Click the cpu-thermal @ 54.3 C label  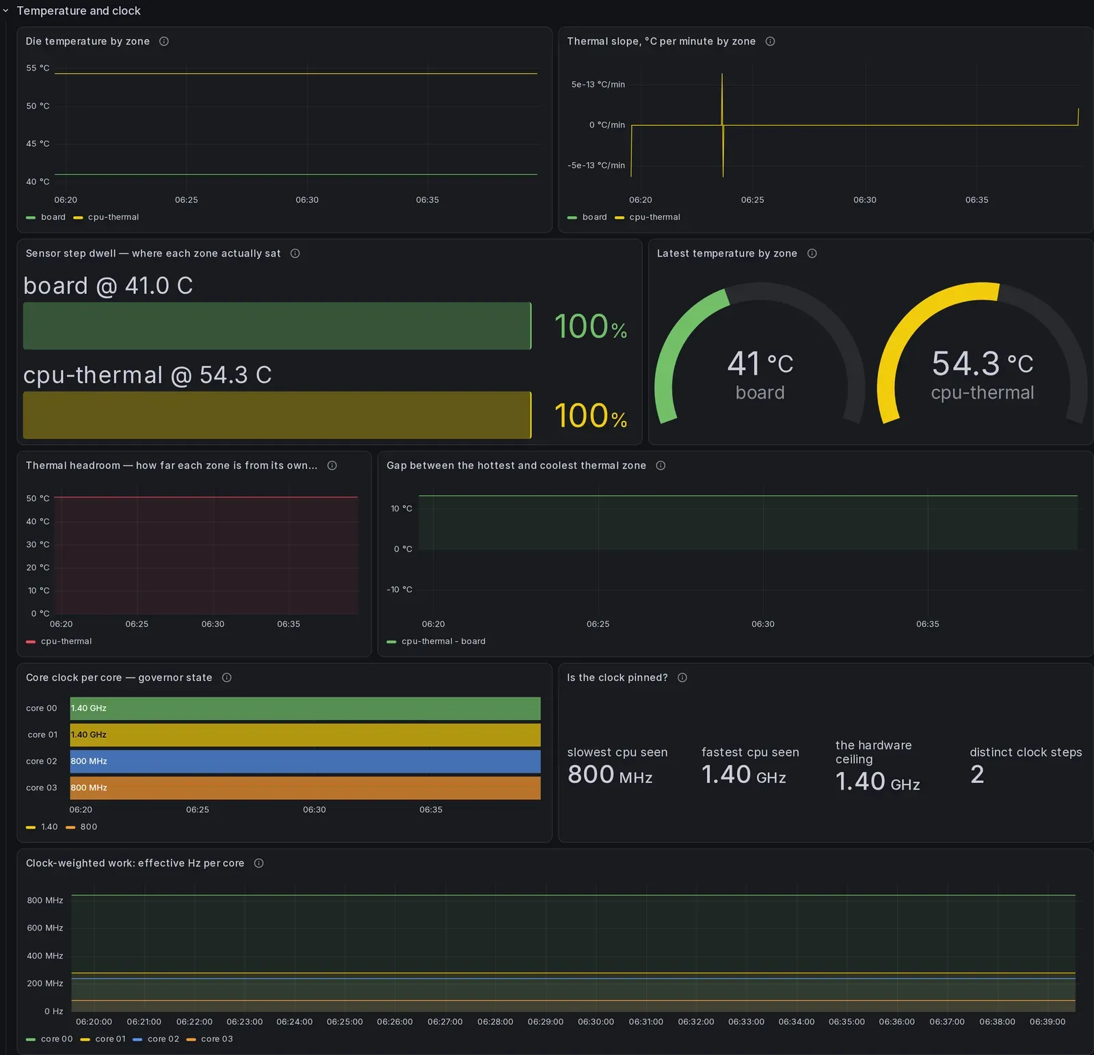[148, 375]
